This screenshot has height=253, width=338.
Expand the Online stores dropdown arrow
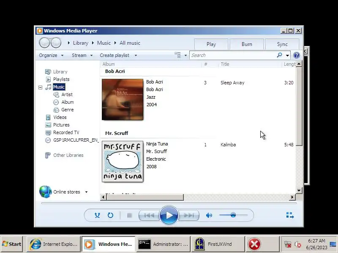pos(86,192)
